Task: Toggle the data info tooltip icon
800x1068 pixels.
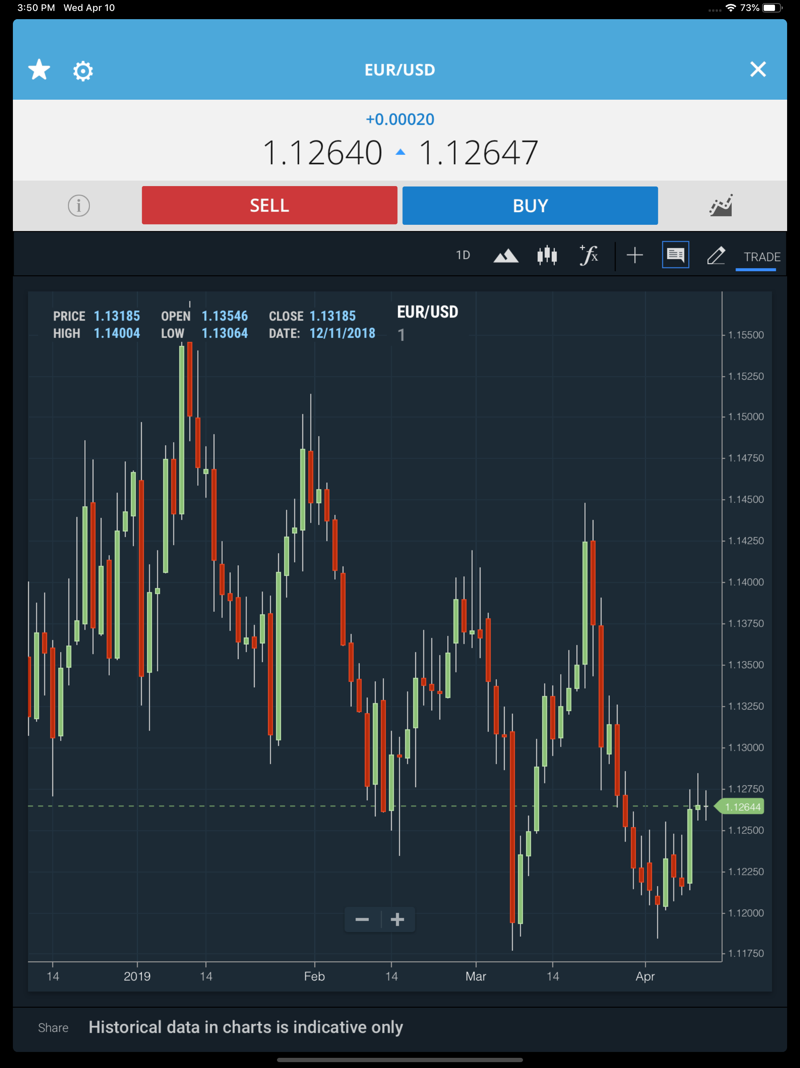Action: 675,254
